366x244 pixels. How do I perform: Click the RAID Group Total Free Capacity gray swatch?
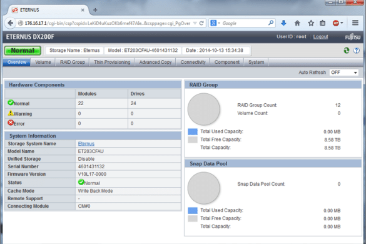[x=193, y=140]
